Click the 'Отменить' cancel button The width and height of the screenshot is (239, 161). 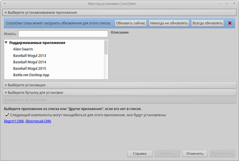click(x=195, y=154)
